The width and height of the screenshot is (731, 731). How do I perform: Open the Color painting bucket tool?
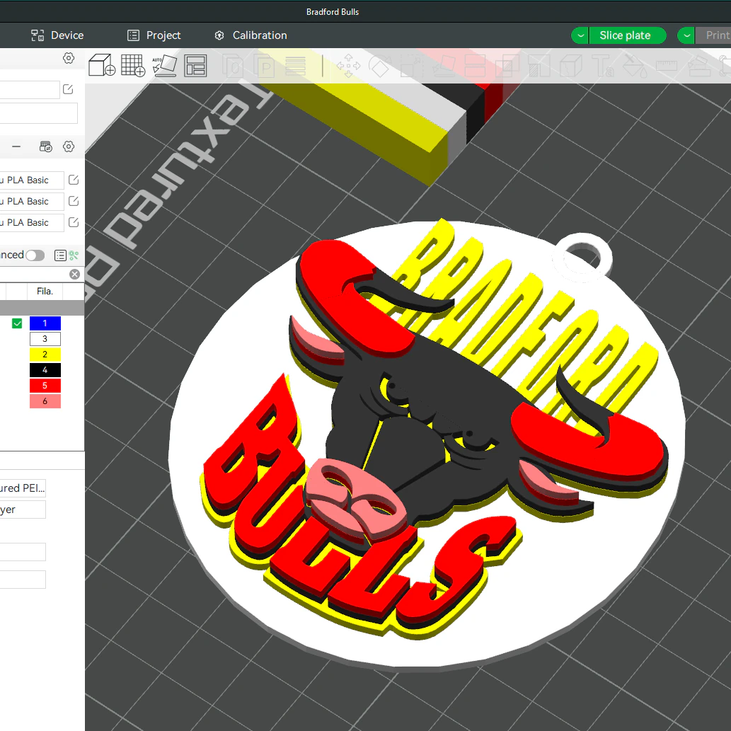pyautogui.click(x=635, y=67)
